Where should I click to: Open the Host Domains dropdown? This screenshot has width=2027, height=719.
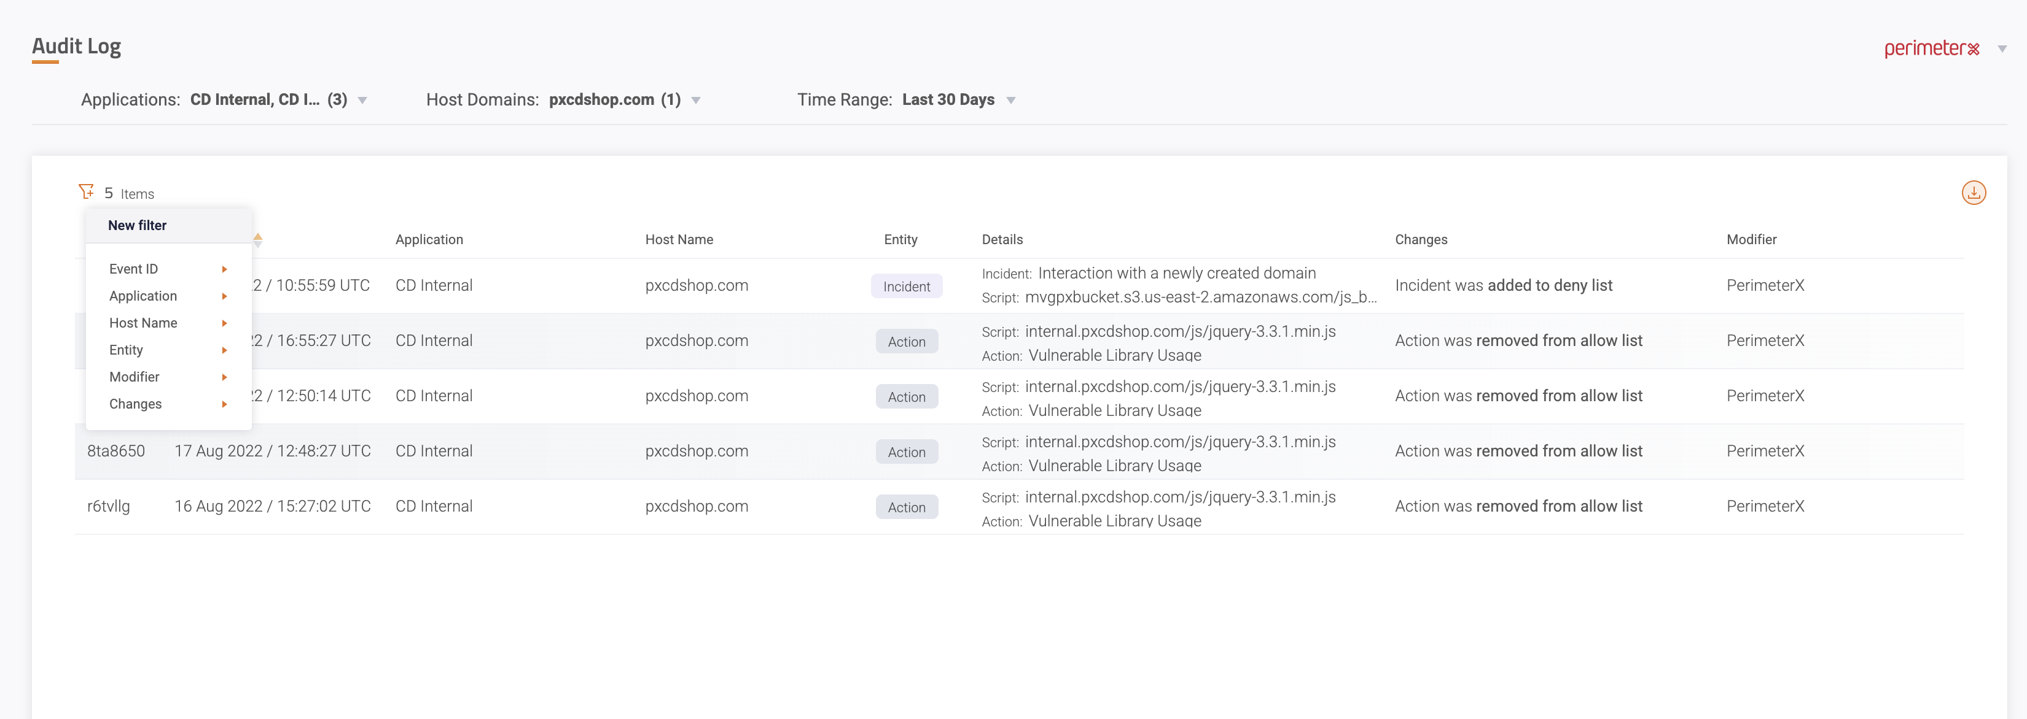click(695, 101)
